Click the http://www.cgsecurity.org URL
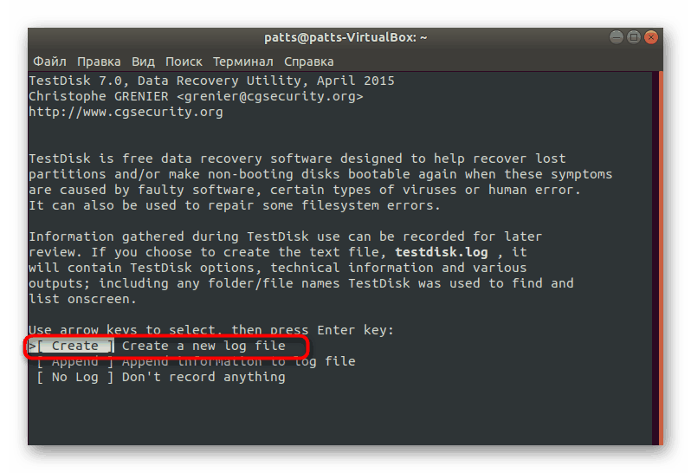Viewport: 691px width, 473px height. pyautogui.click(x=126, y=112)
